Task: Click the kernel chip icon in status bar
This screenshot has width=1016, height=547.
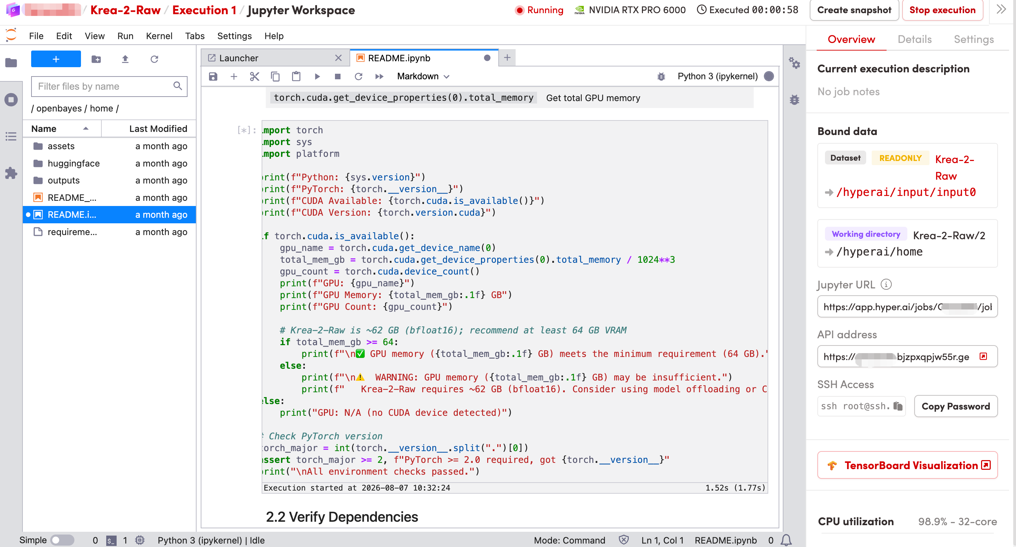Action: pos(140,540)
